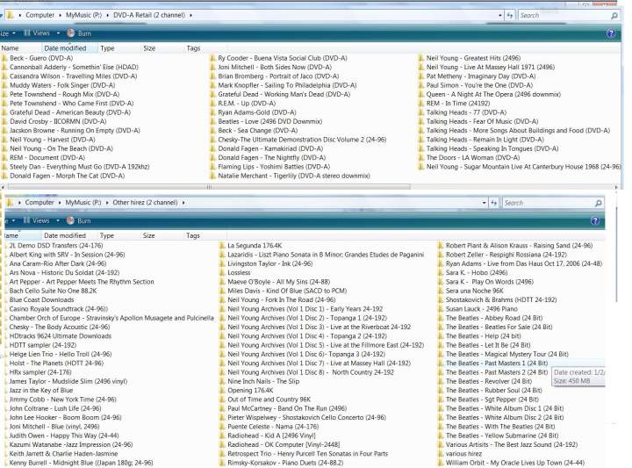Click horizontal scrollbar thumb in upper window
This screenshot has width=632, height=468.
(x=209, y=187)
